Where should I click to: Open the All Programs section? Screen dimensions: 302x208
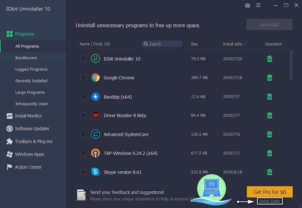(x=33, y=46)
